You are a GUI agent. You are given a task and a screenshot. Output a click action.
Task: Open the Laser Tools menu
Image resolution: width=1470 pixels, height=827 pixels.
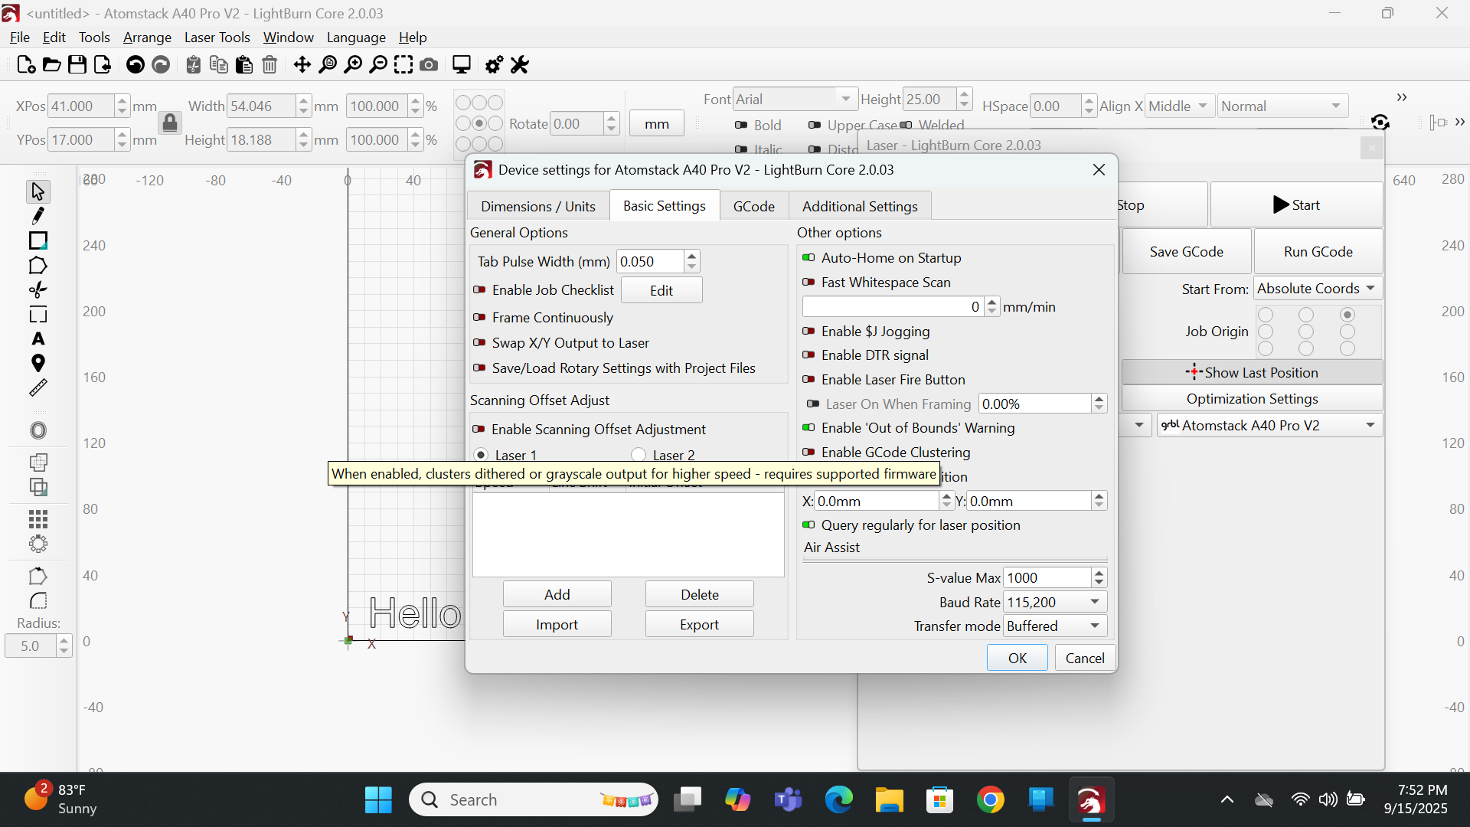pyautogui.click(x=217, y=38)
